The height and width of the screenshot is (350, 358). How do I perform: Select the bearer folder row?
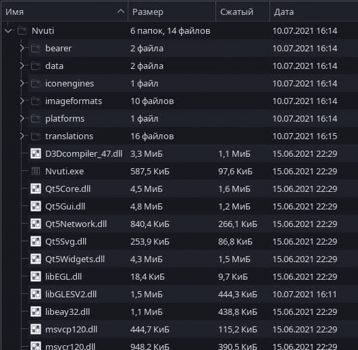(193, 48)
